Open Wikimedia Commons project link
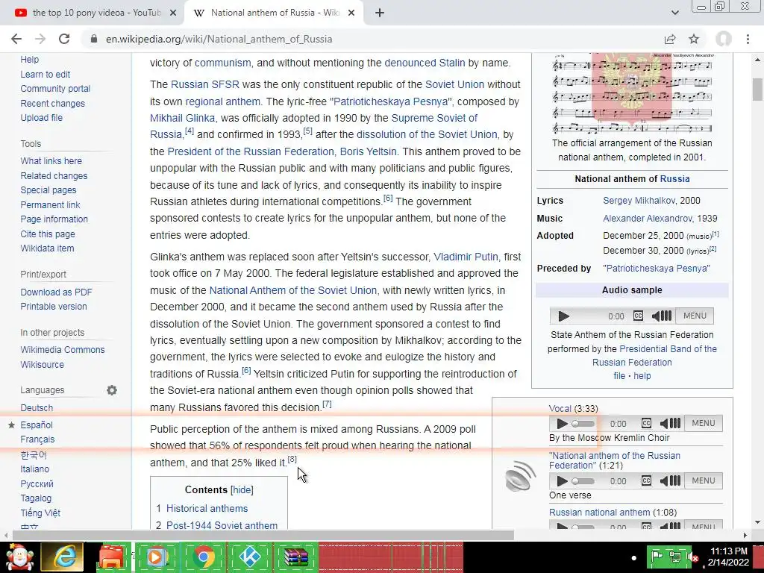The height and width of the screenshot is (573, 764). [x=63, y=350]
